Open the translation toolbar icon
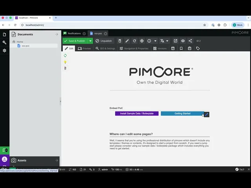This screenshot has height=188, width=251. 162,41
